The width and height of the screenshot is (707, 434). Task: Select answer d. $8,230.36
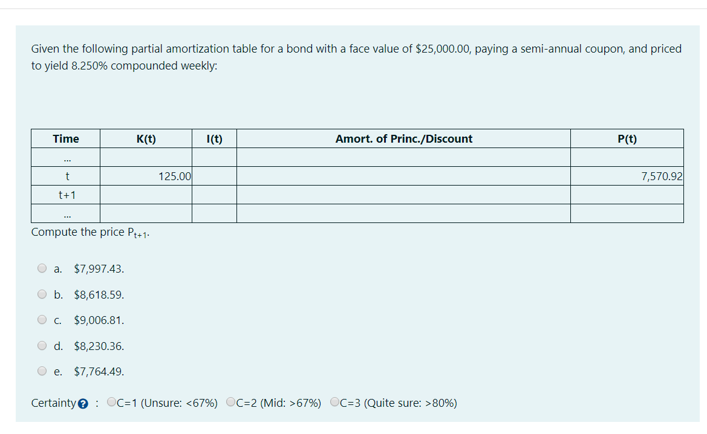(42, 345)
